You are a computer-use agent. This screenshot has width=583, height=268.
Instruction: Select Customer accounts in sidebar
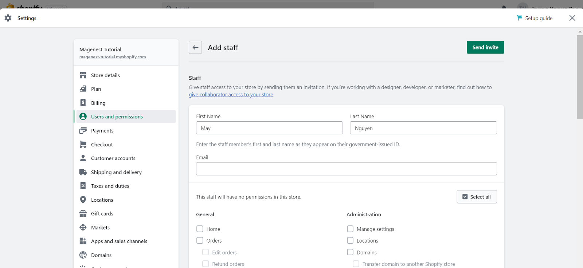point(113,158)
